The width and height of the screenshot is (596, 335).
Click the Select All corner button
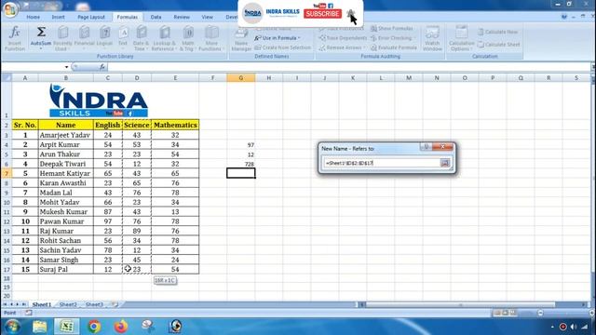coord(7,78)
